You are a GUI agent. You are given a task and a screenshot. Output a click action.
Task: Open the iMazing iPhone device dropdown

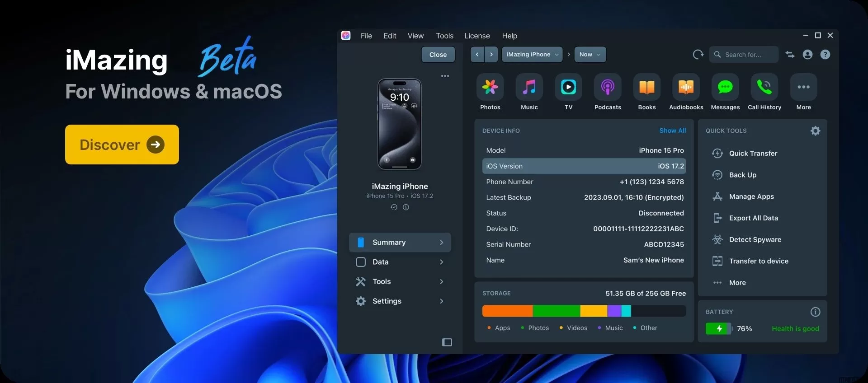pyautogui.click(x=532, y=55)
